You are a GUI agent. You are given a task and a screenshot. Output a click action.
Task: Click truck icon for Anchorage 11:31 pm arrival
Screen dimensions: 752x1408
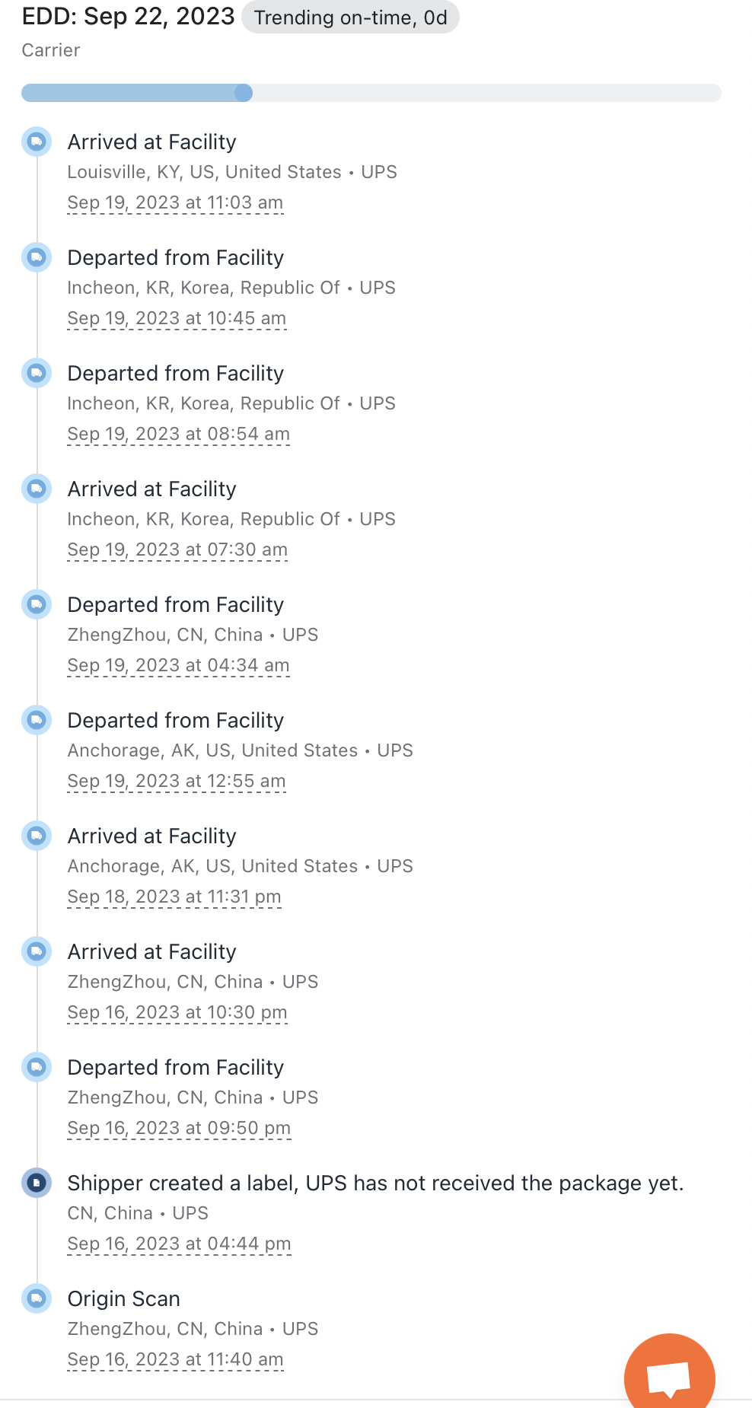[37, 836]
